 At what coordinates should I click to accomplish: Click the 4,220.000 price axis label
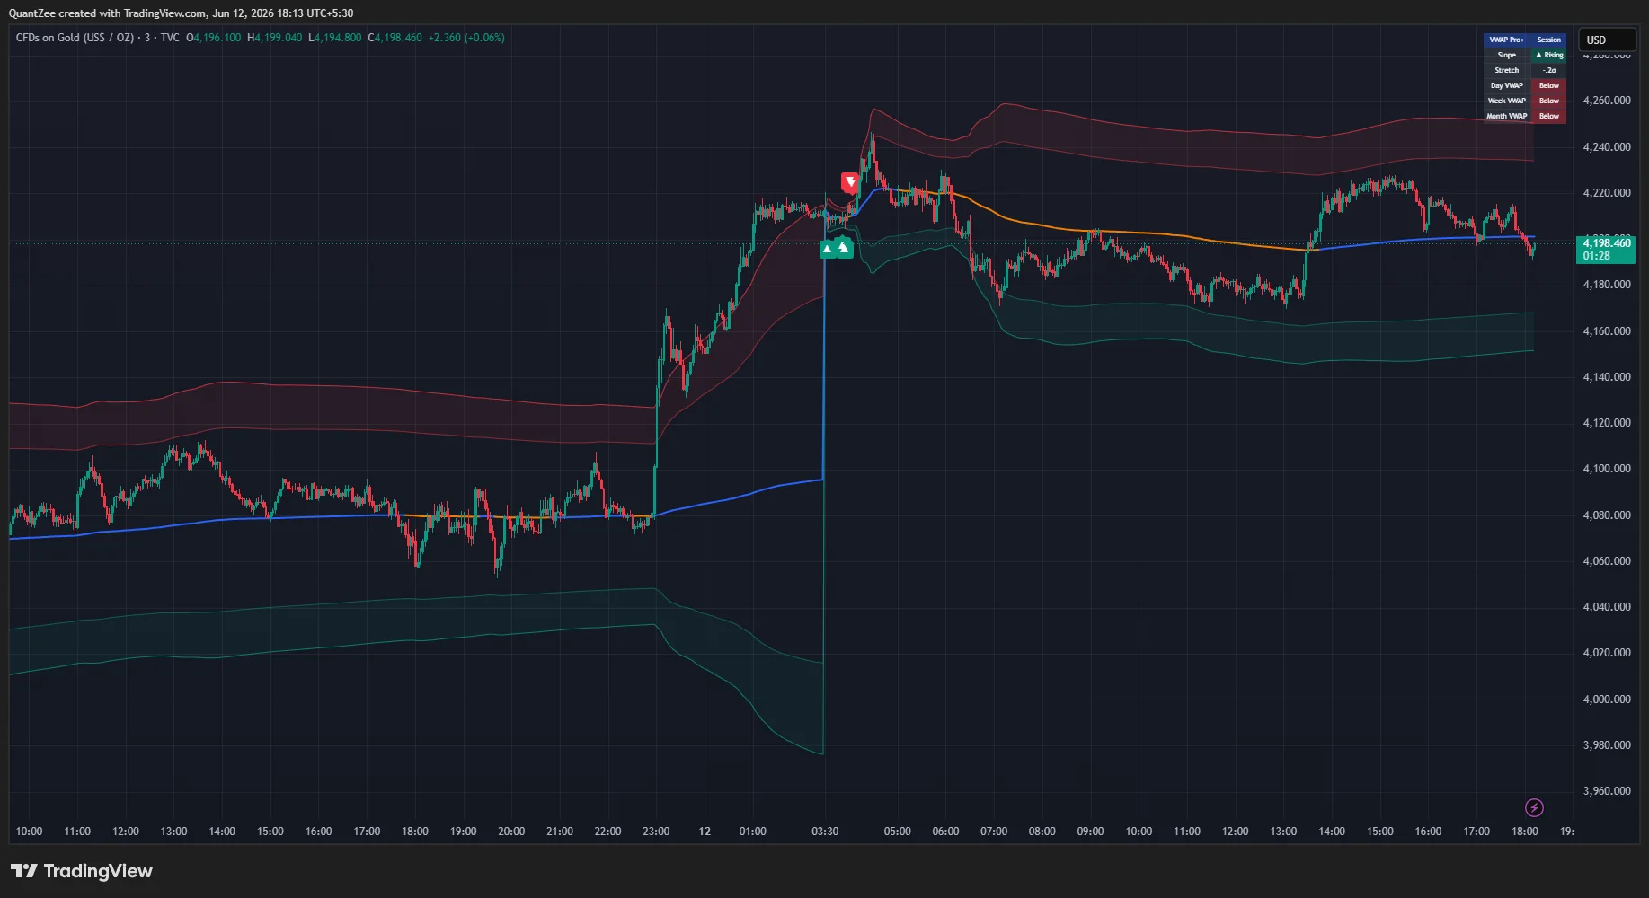pos(1607,193)
